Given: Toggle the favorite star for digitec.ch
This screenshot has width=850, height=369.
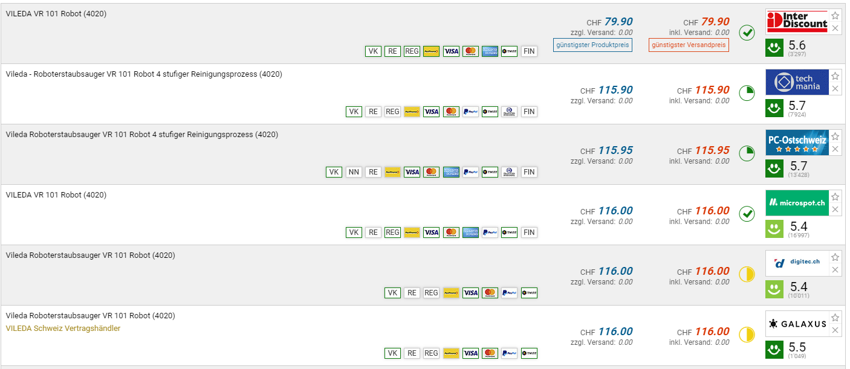Looking at the screenshot, I should tap(835, 257).
